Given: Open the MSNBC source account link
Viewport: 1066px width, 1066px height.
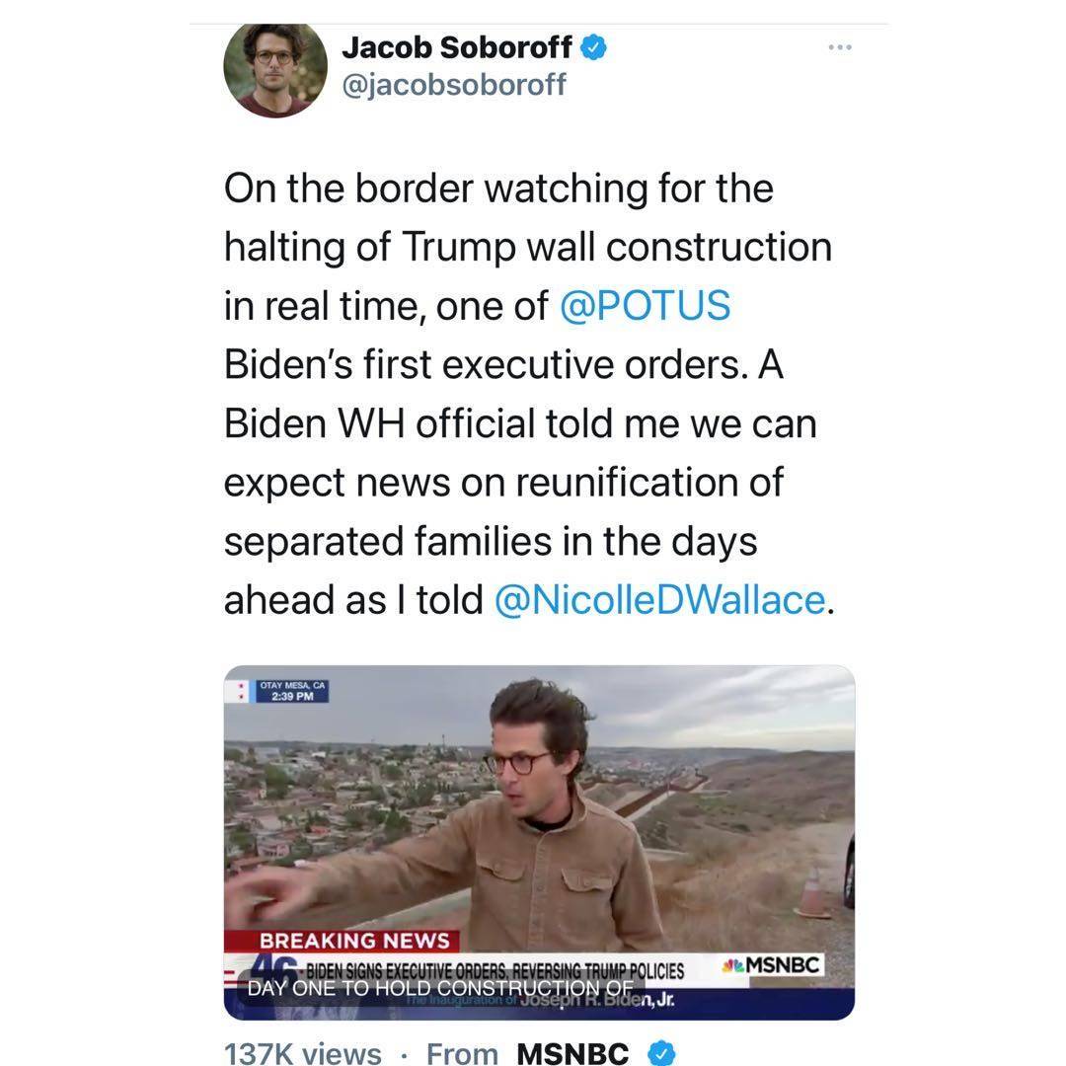Looking at the screenshot, I should tap(572, 1054).
